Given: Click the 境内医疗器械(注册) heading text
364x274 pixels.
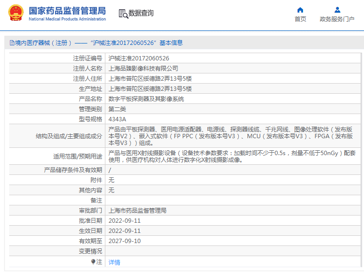Looking at the screenshot, I should [43, 43].
